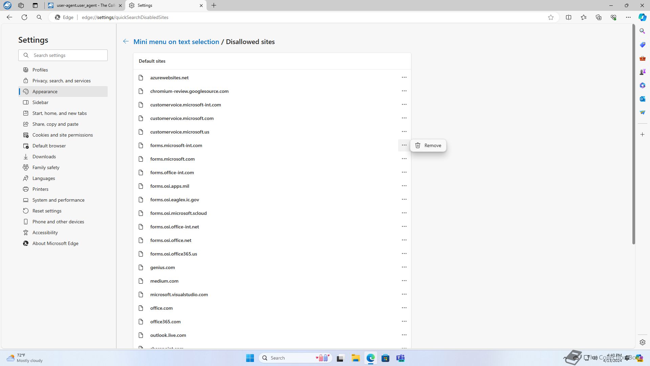The image size is (650, 366).
Task: Open sidebar Search tool
Action: pyautogui.click(x=642, y=31)
